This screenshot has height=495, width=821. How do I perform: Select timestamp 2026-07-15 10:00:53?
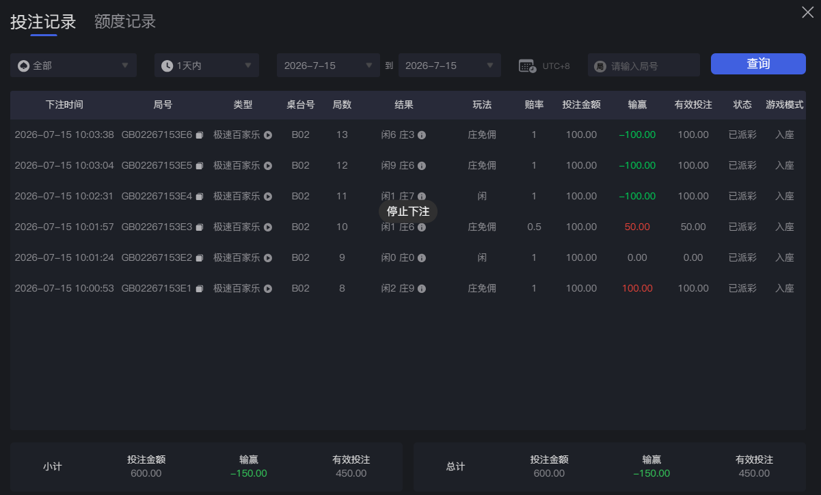[64, 289]
